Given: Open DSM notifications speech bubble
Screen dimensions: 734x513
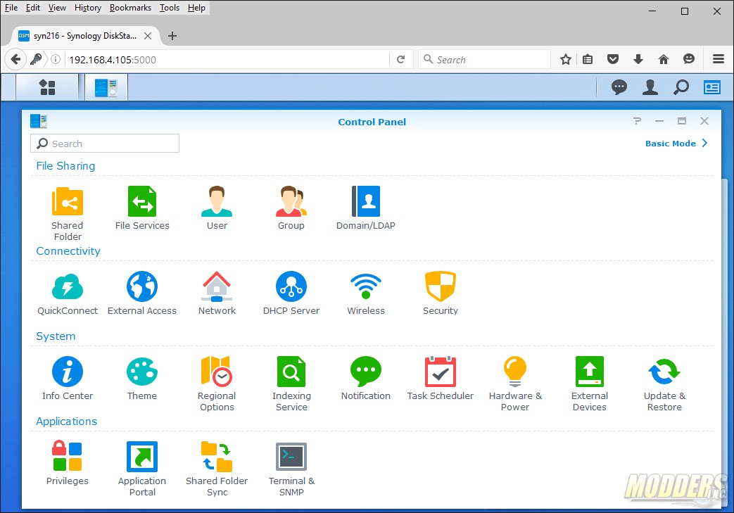Looking at the screenshot, I should [619, 87].
